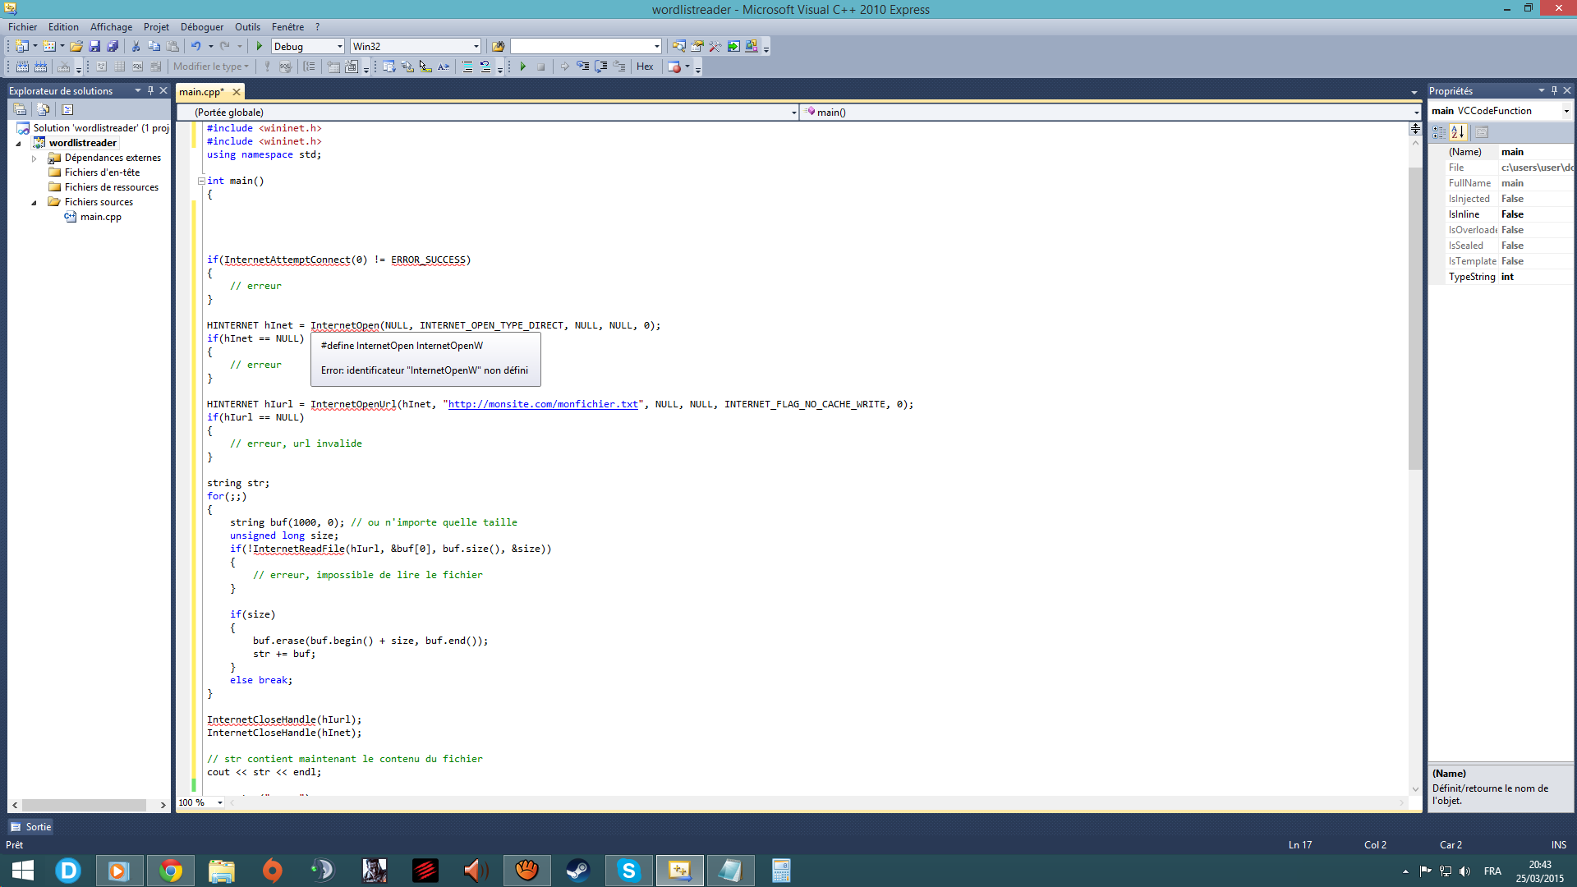Open the Déboguer menu
This screenshot has height=887, width=1577.
pos(202,26)
